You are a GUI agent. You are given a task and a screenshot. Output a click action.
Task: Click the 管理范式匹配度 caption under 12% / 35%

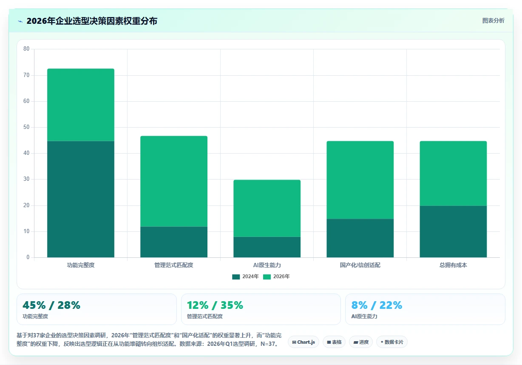[205, 317]
